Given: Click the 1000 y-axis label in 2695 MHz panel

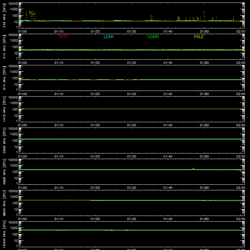Looking at the screenshot, I should click(14, 134).
